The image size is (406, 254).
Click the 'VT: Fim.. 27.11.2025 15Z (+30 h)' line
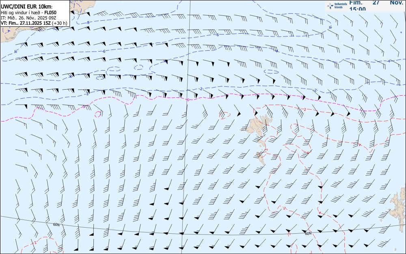[34, 23]
